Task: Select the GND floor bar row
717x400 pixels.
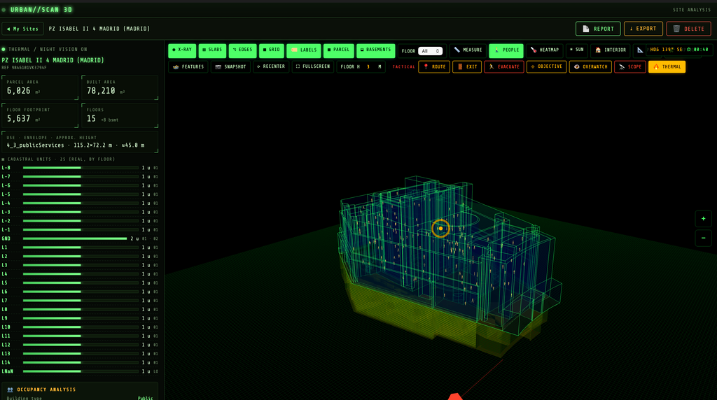Action: click(80, 238)
